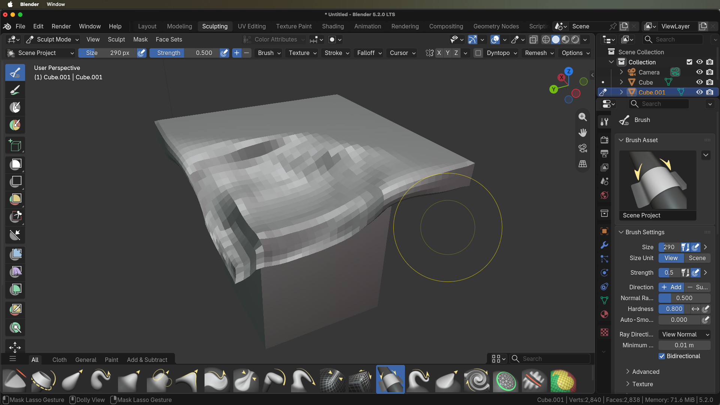The height and width of the screenshot is (405, 720).
Task: Open the Material properties tab icon
Action: tap(604, 314)
